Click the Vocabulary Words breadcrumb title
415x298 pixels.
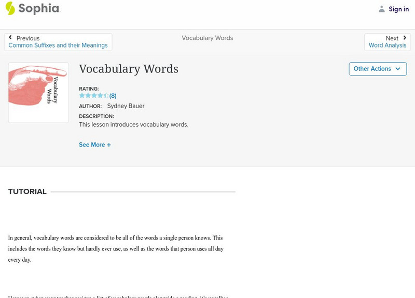207,38
